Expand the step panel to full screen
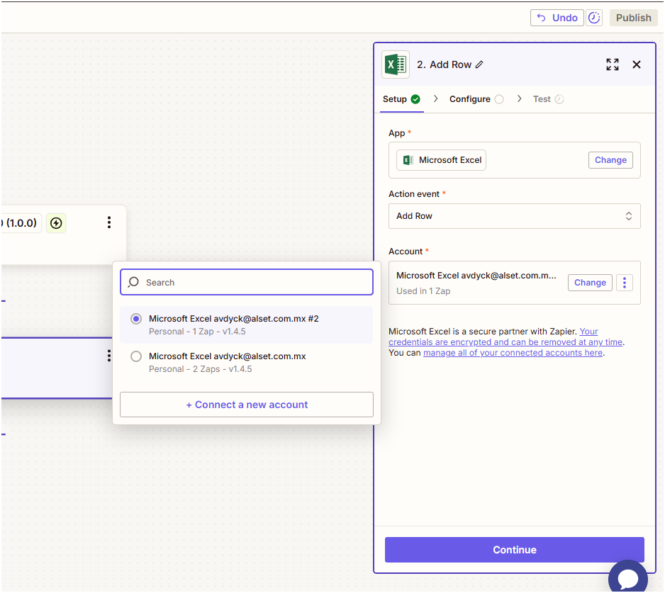This screenshot has height=593, width=665. (x=612, y=64)
